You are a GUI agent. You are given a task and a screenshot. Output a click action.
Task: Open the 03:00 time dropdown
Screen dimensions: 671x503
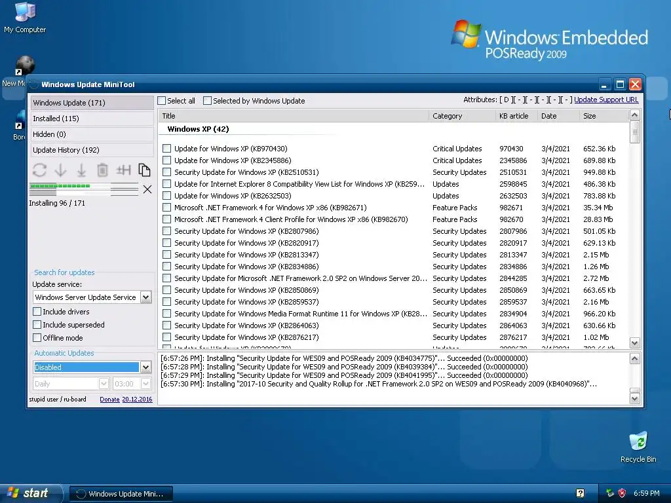click(x=145, y=384)
